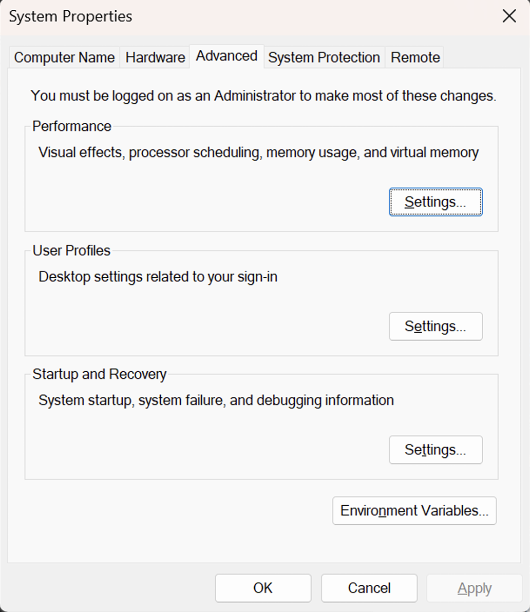Confirm with the OK button
Viewport: 530px width, 612px height.
pyautogui.click(x=263, y=588)
